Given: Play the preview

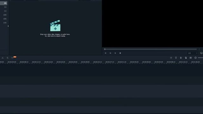Looking at the screenshot, I should tap(115, 53).
